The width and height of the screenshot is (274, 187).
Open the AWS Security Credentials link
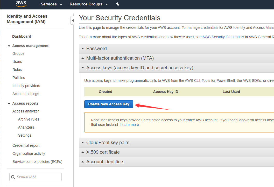pyautogui.click(x=223, y=37)
